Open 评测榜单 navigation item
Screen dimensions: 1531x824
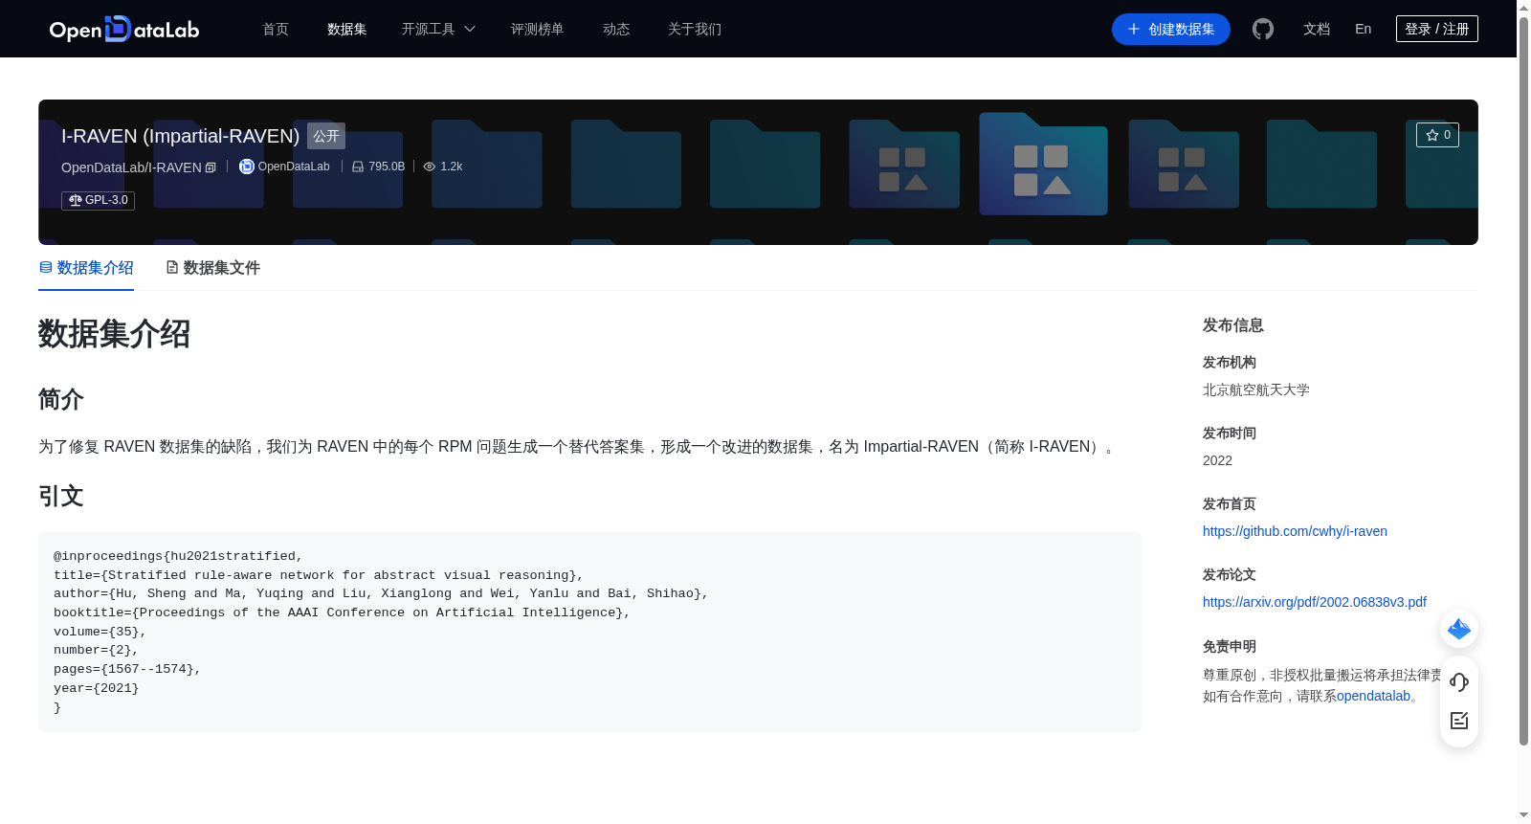[x=537, y=29]
